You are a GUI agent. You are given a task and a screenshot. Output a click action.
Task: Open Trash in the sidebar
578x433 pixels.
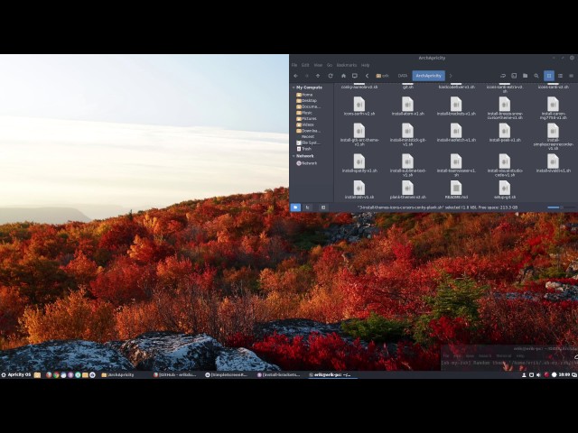(306, 149)
